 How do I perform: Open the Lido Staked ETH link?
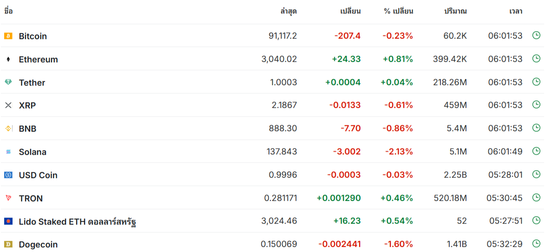coord(77,221)
